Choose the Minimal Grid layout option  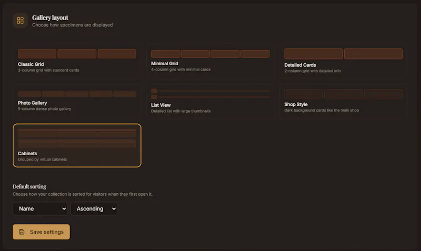pos(210,61)
